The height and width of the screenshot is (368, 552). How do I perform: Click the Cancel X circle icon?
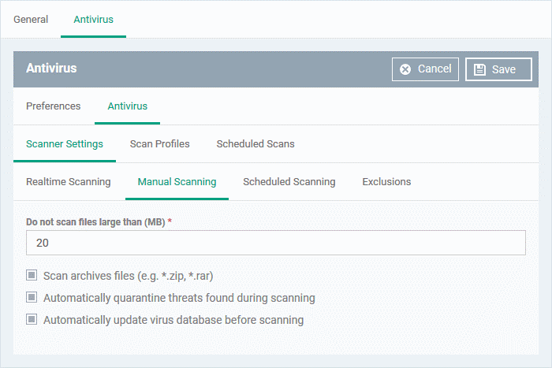click(405, 69)
